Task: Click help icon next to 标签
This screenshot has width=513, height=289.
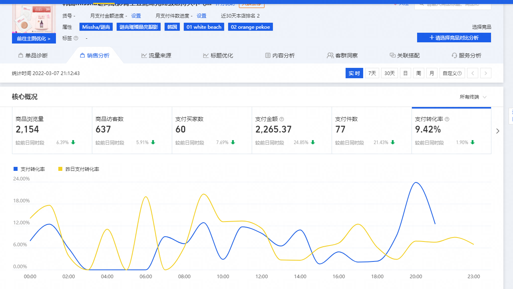Action: [76, 38]
